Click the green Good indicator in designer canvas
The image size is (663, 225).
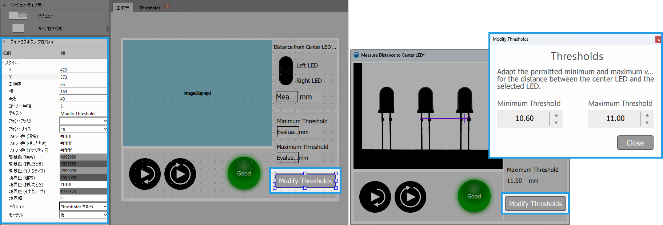[244, 173]
